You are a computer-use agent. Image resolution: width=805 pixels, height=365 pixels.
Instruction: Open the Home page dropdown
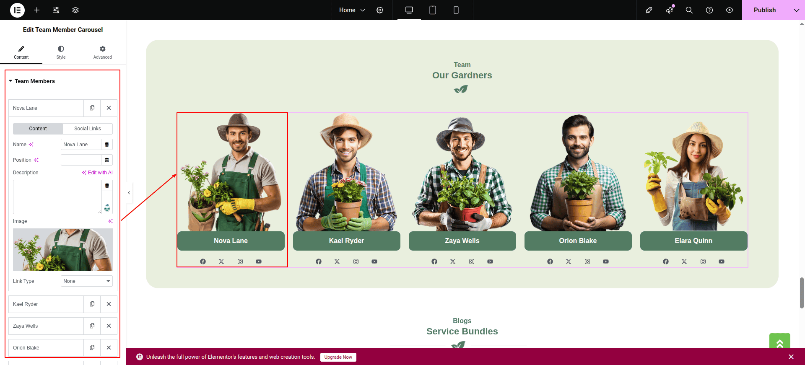coord(352,10)
